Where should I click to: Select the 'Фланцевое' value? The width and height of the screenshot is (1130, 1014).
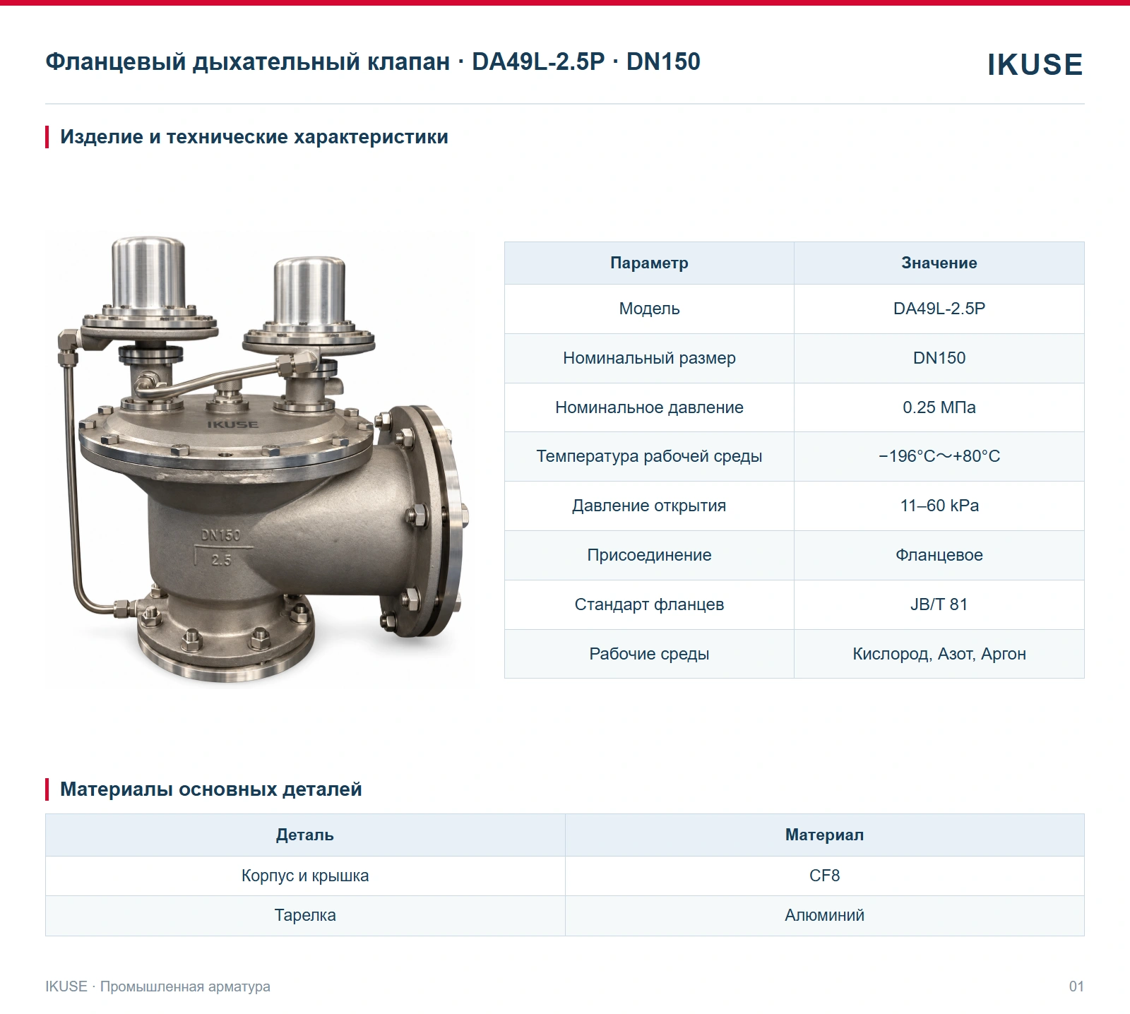click(x=939, y=555)
